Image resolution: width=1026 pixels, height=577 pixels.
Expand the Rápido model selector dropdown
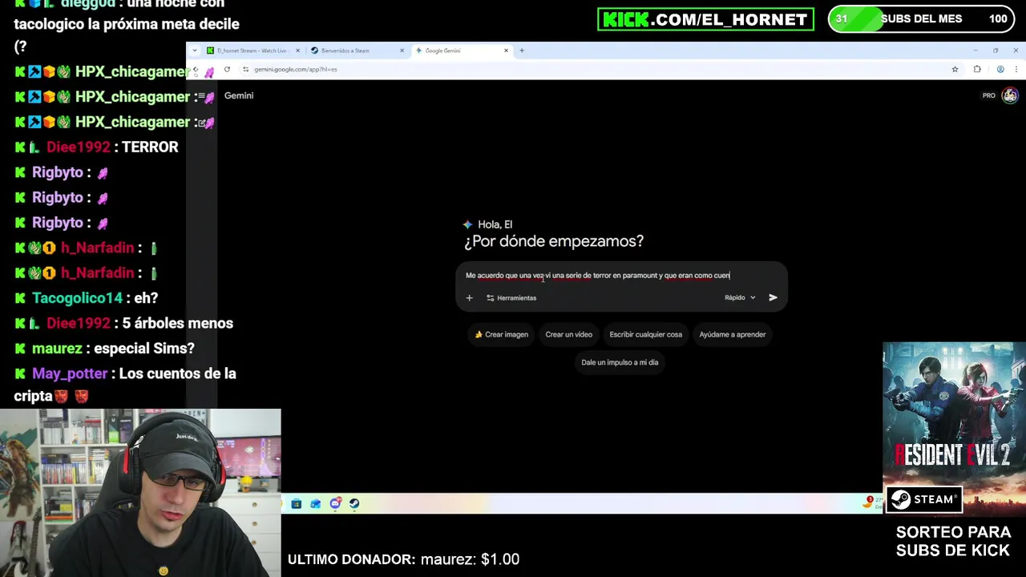click(x=740, y=297)
